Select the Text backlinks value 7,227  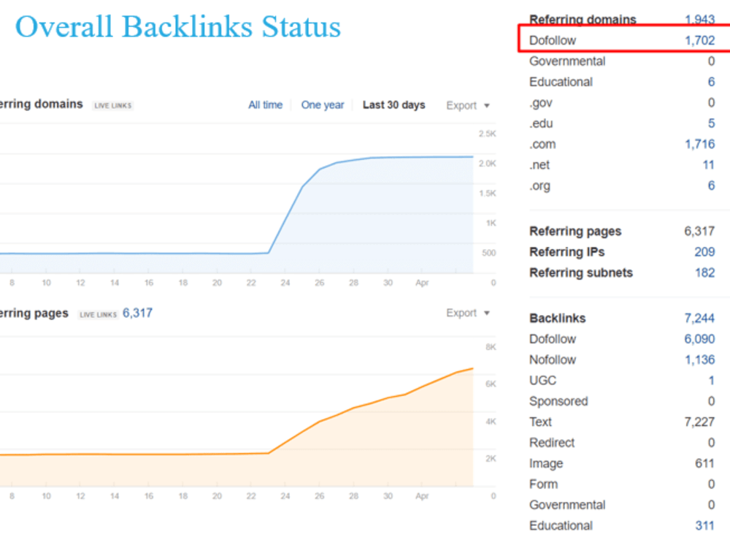(699, 422)
